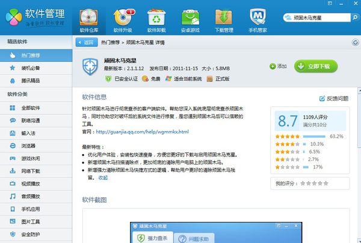Click the 10.3% four-star rating row

[300, 144]
